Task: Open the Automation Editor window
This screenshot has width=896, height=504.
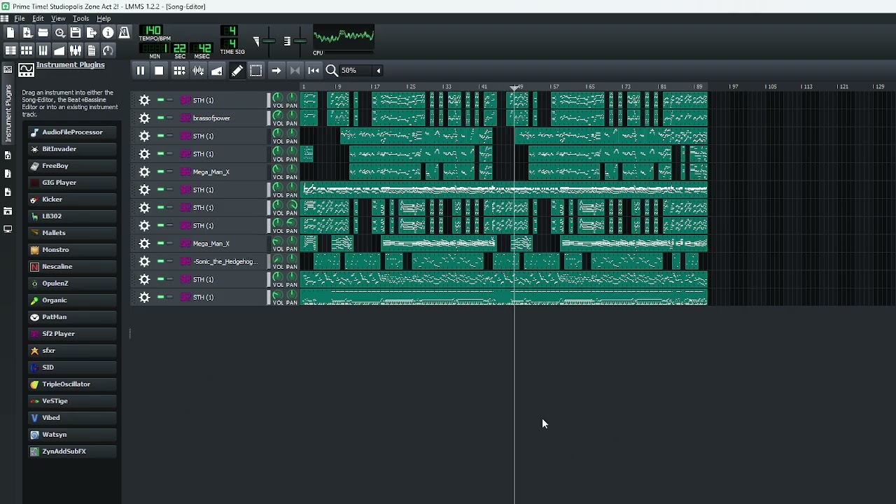Action: 59,50
